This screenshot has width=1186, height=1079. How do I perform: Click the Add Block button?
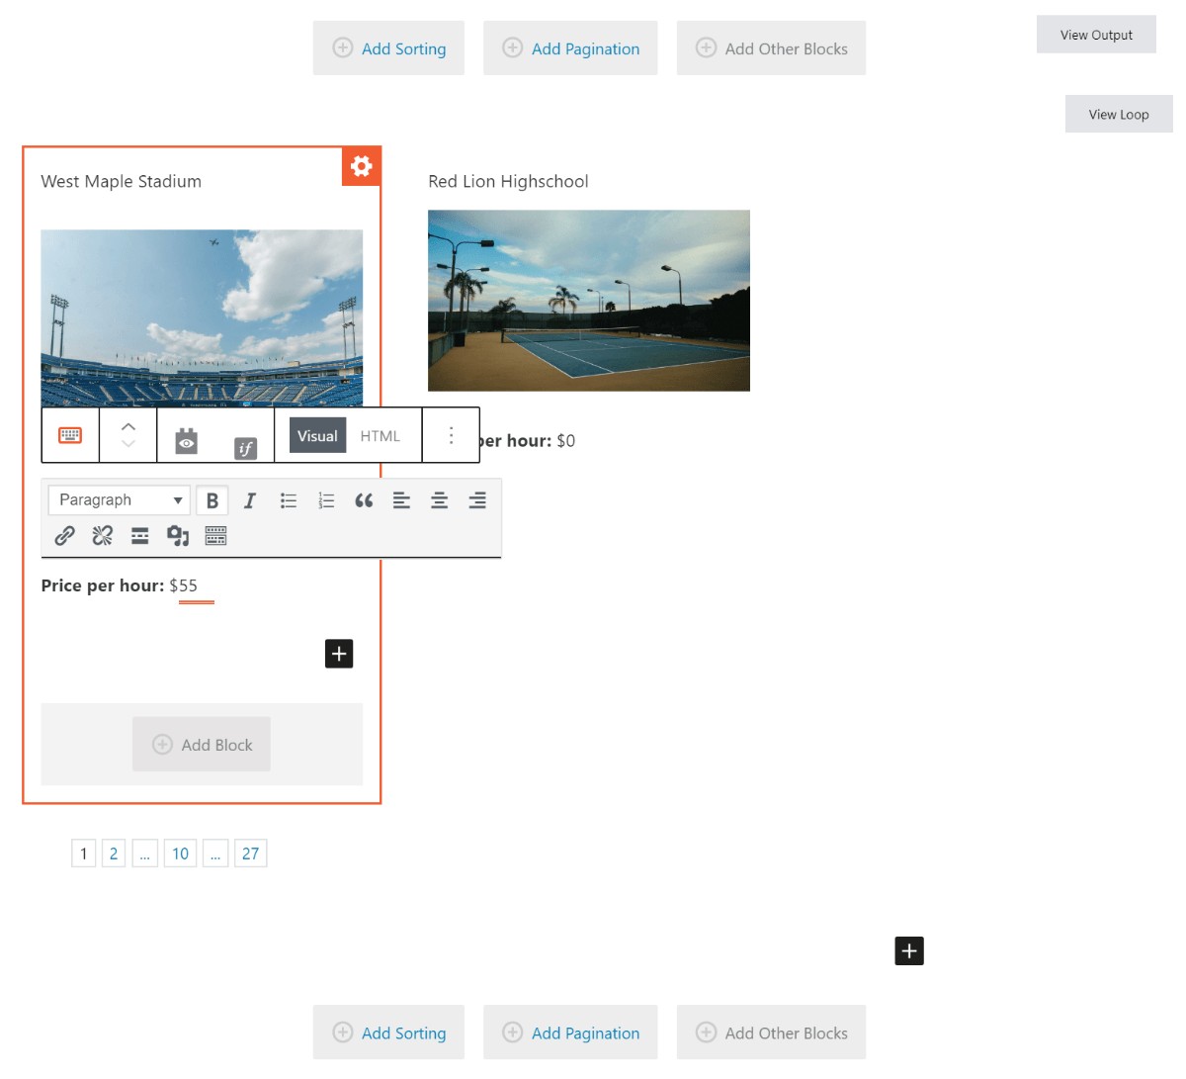(x=202, y=745)
